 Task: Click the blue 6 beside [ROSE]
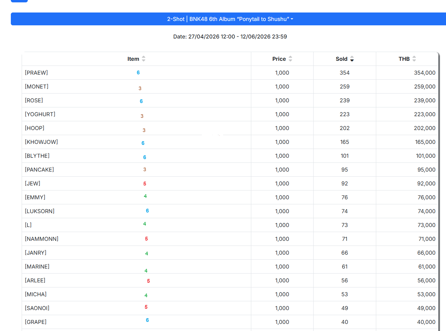click(141, 101)
